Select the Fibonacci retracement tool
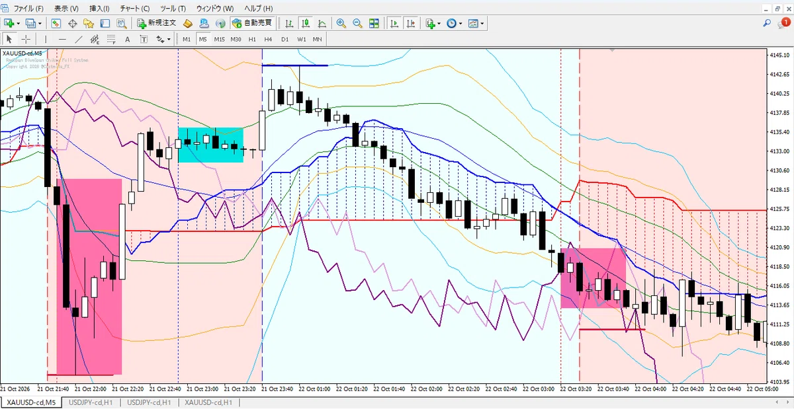The height and width of the screenshot is (409, 794). (111, 39)
